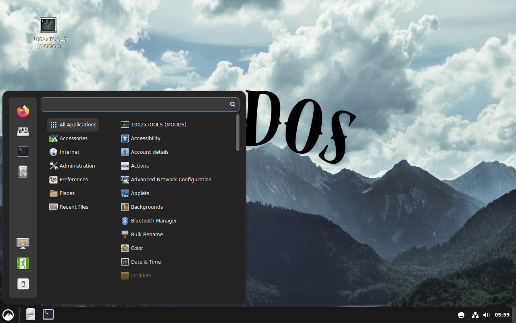
Task: Launch Firefox from the menu sidebar
Action: (x=23, y=111)
